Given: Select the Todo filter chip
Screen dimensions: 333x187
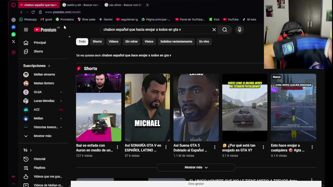Looking at the screenshot, I should 82,42.
